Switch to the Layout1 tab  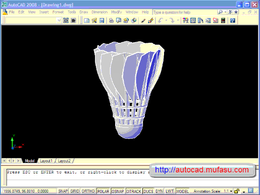click(46, 161)
